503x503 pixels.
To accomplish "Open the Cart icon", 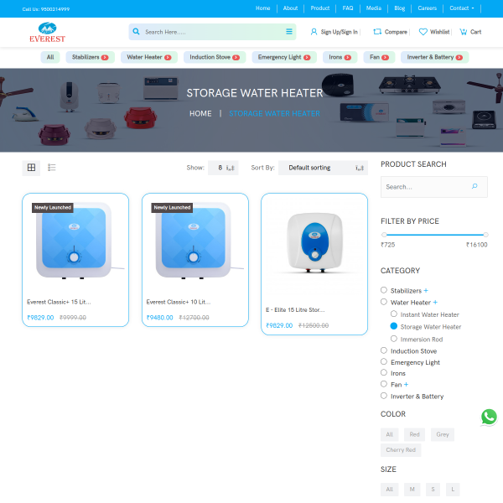I will 464,32.
